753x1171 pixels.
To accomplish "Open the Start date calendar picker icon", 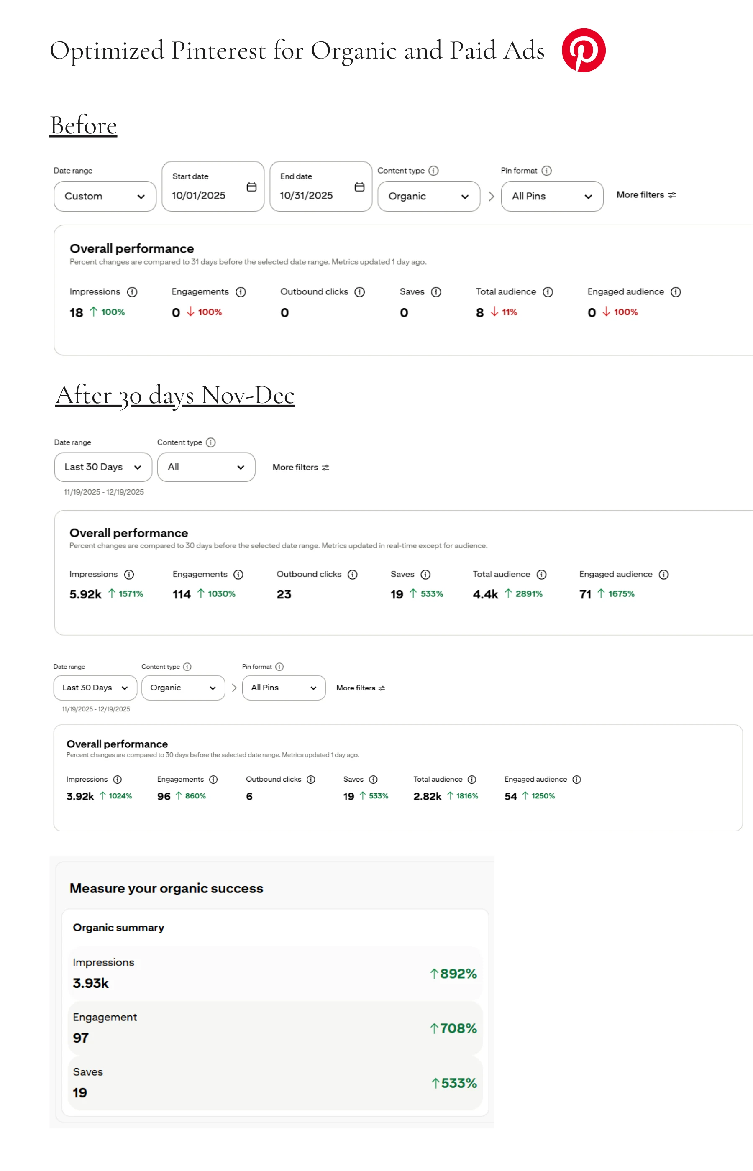I will [251, 187].
